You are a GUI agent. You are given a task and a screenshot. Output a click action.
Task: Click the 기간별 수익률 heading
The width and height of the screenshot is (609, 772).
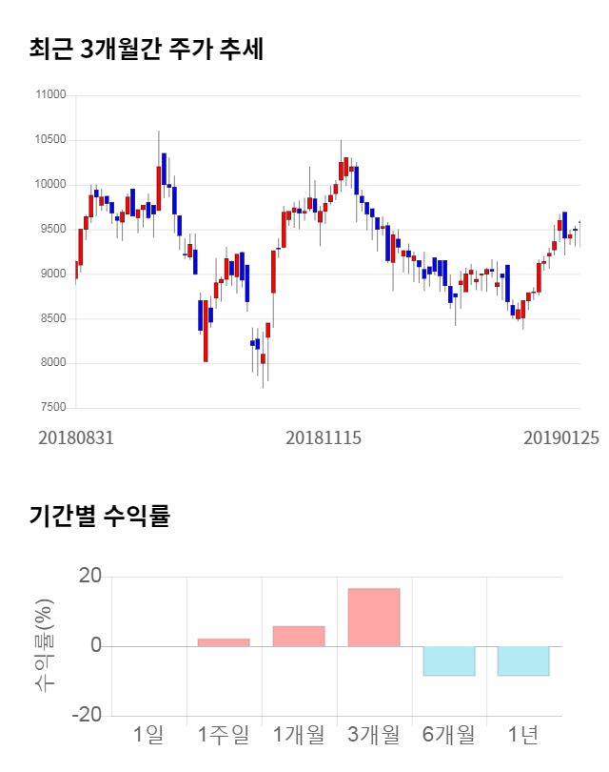pyautogui.click(x=99, y=518)
